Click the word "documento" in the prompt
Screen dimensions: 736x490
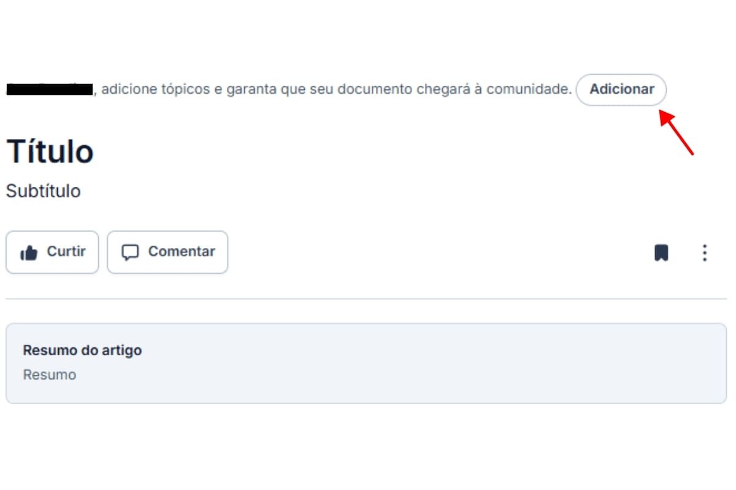(x=375, y=89)
